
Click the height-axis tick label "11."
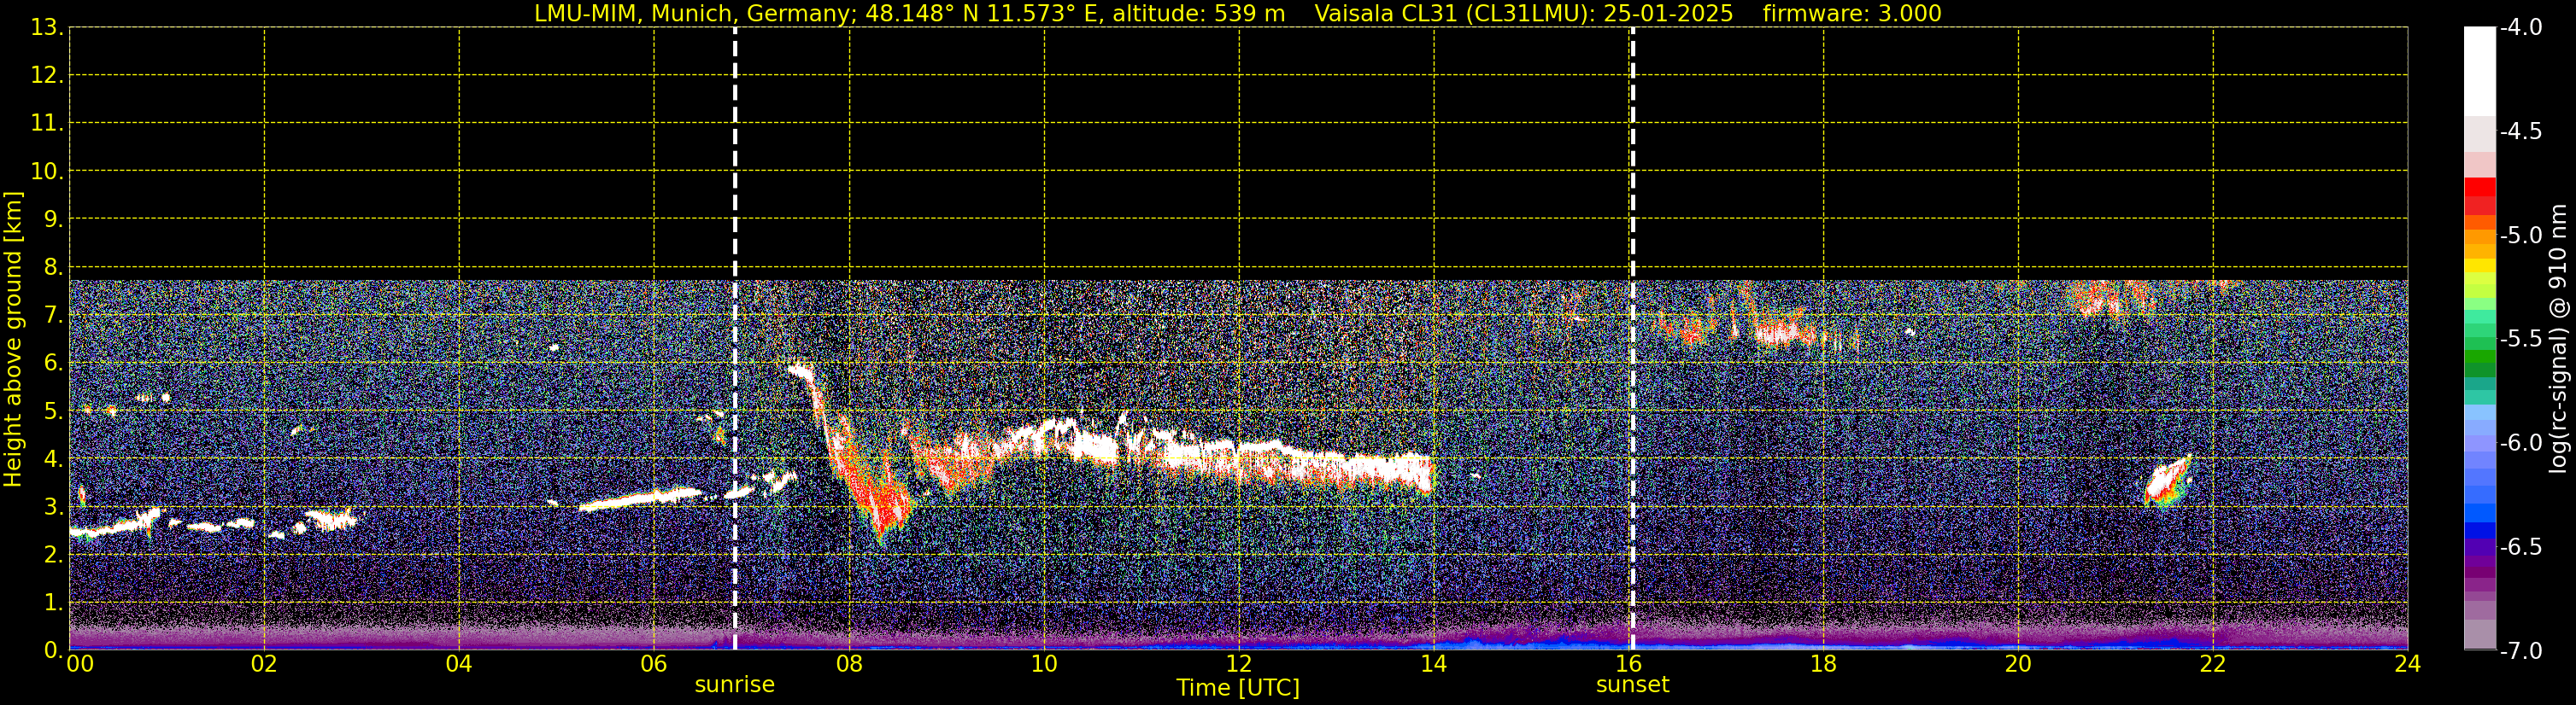pos(47,124)
